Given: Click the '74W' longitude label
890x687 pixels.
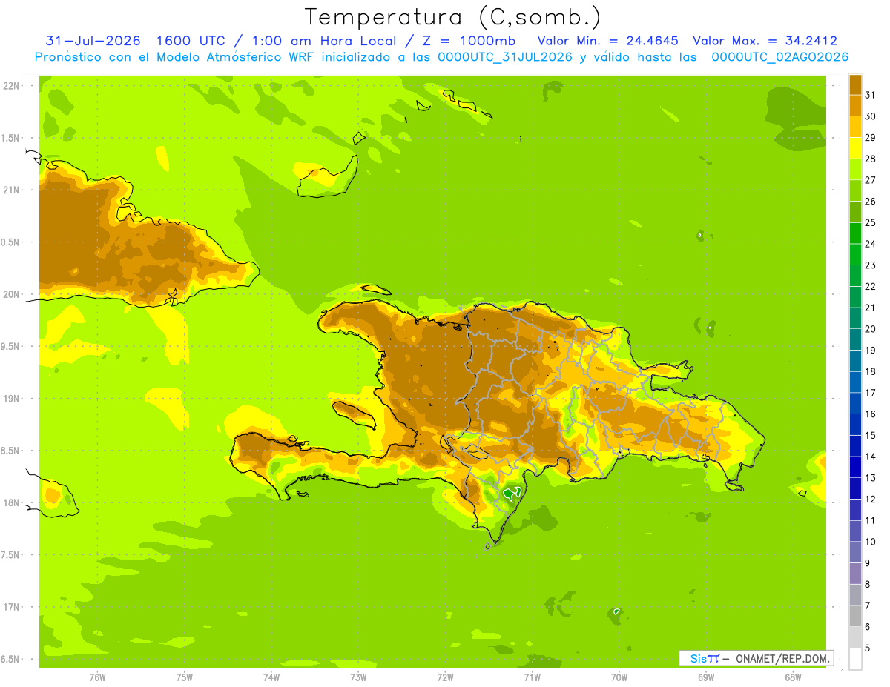Looking at the screenshot, I should point(271,678).
